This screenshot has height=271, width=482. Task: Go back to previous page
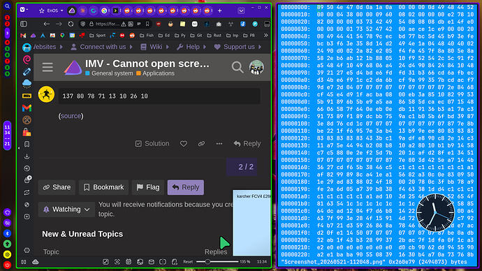click(46, 24)
